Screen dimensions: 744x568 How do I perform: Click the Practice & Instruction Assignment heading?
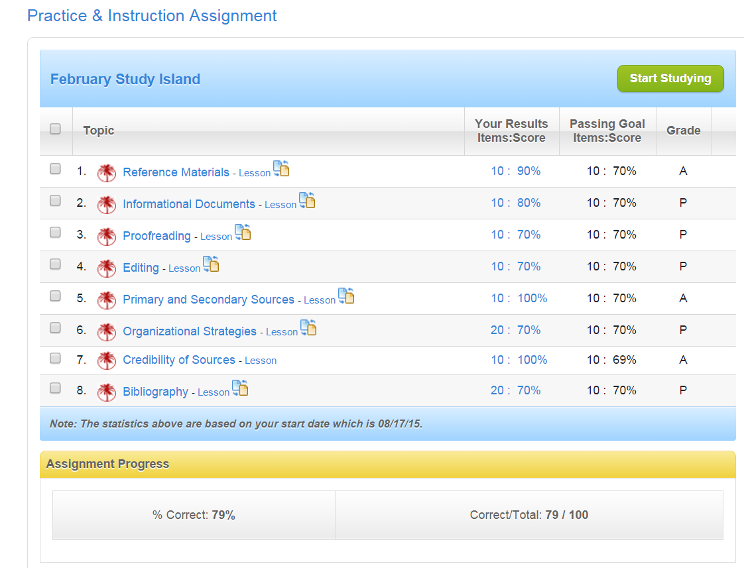(152, 16)
